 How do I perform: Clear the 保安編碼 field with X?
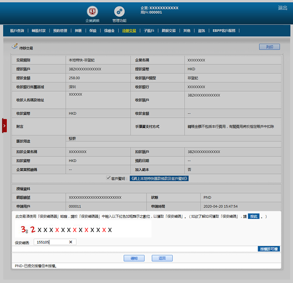(x=71, y=242)
